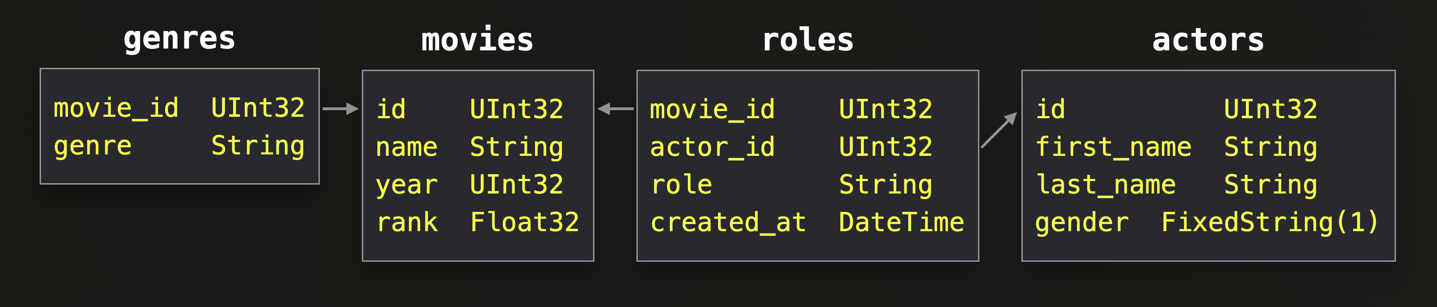Click the diagonal arrow pointing to actors
The image size is (1437, 307).
click(999, 130)
